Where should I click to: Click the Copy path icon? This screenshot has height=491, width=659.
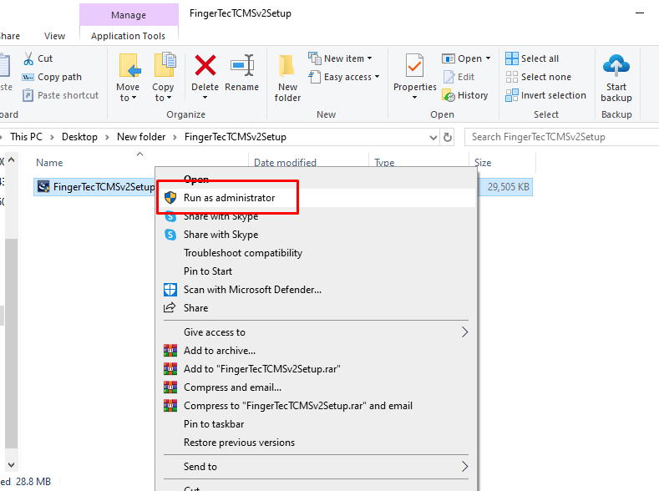click(28, 78)
